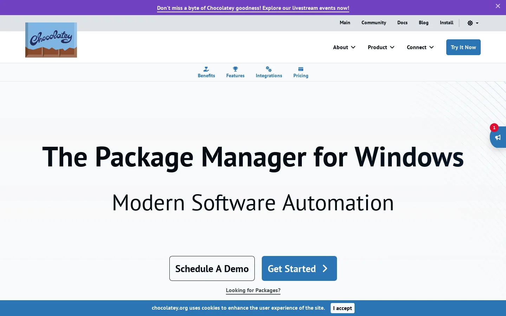
Task: Click the red notification badge showing 1
Action: pyautogui.click(x=494, y=128)
